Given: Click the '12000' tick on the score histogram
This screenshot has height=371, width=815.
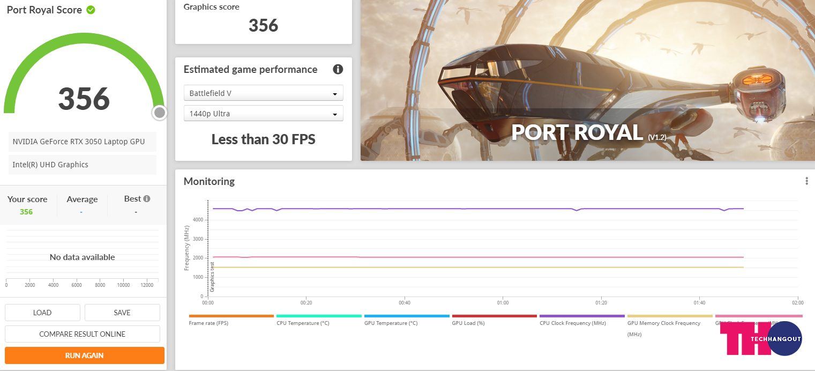Looking at the screenshot, I should [x=147, y=285].
